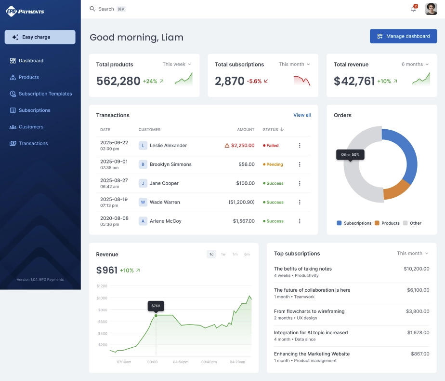Click the warning triangle beside $2,250.00
This screenshot has width=445, height=381.
click(x=227, y=146)
